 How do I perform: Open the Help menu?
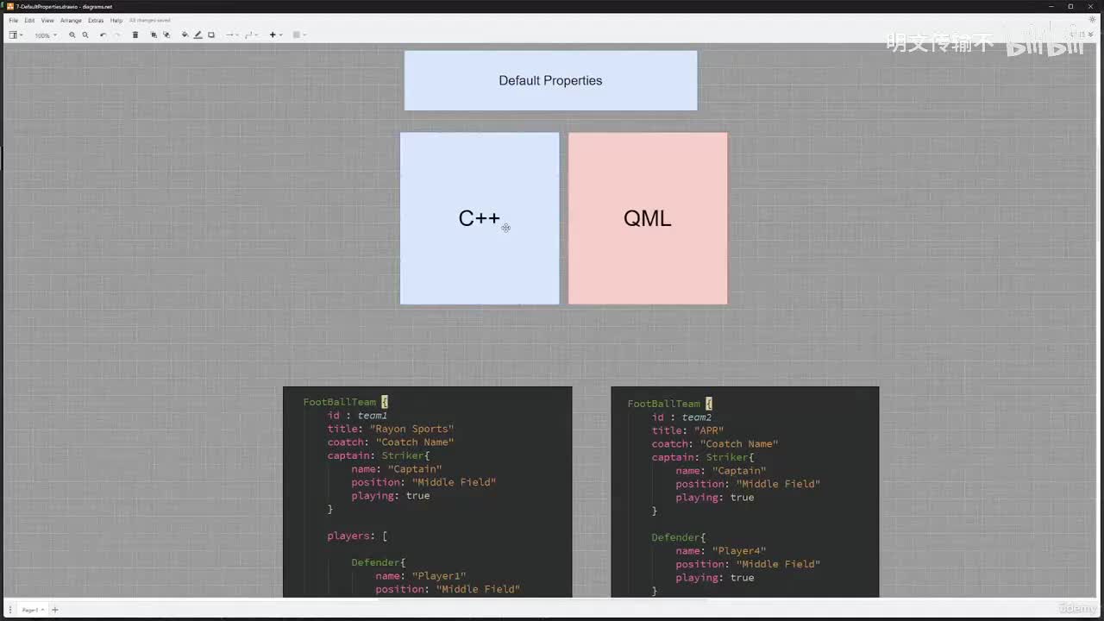click(x=116, y=20)
